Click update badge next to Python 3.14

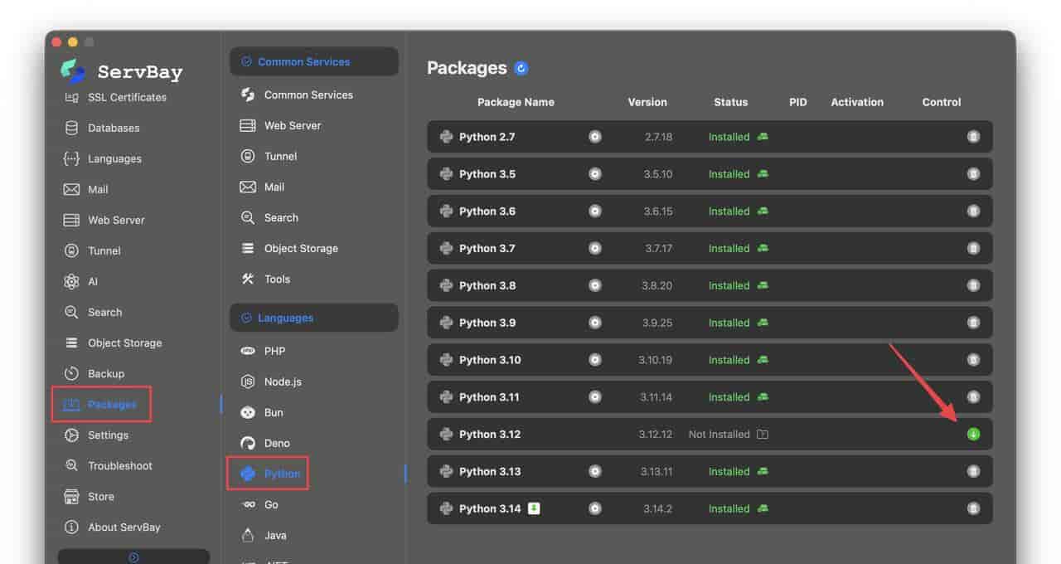(534, 508)
